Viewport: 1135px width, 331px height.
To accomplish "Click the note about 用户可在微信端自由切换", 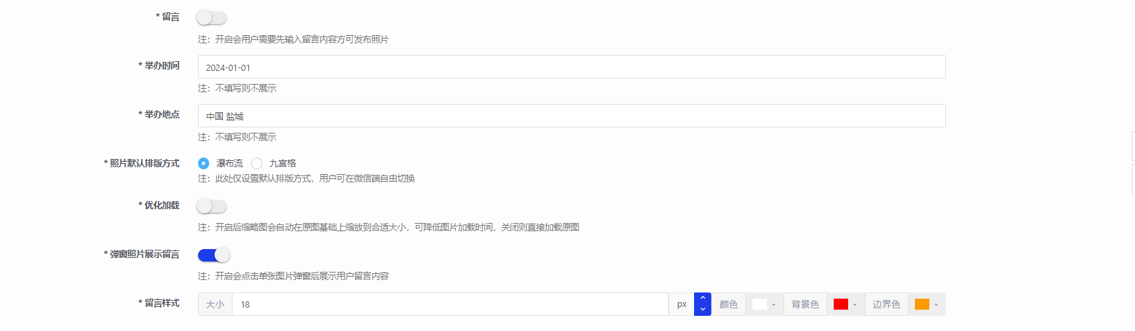I will tap(307, 178).
